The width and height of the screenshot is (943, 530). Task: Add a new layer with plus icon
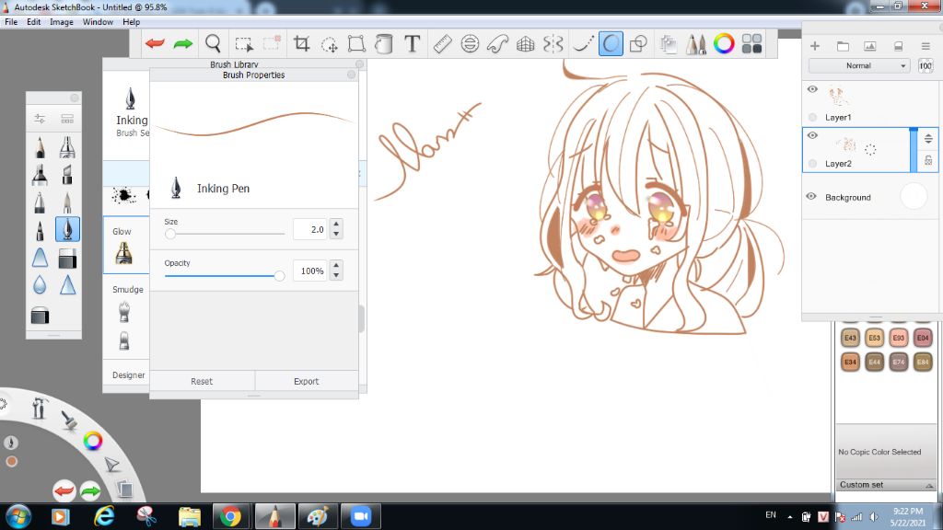click(815, 46)
